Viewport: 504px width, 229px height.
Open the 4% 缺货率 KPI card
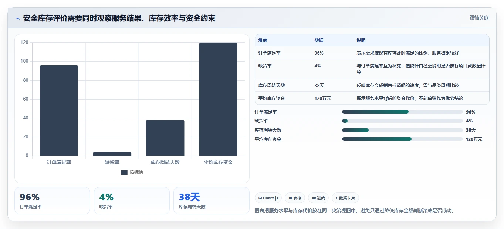coord(132,201)
